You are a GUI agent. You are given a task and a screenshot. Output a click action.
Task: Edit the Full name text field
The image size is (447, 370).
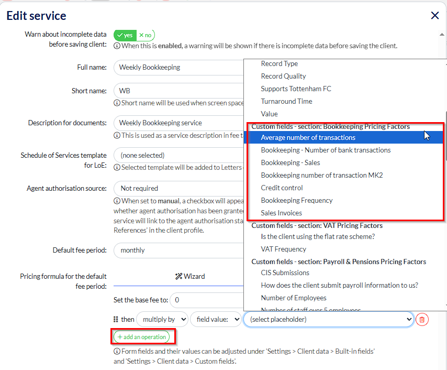[178, 67]
